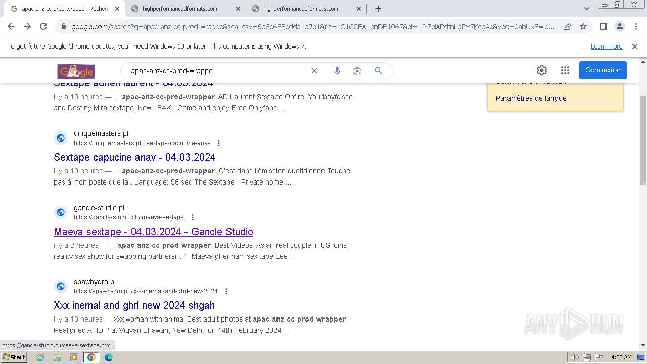Open Google quick settings gear
This screenshot has width=647, height=364.
542,70
